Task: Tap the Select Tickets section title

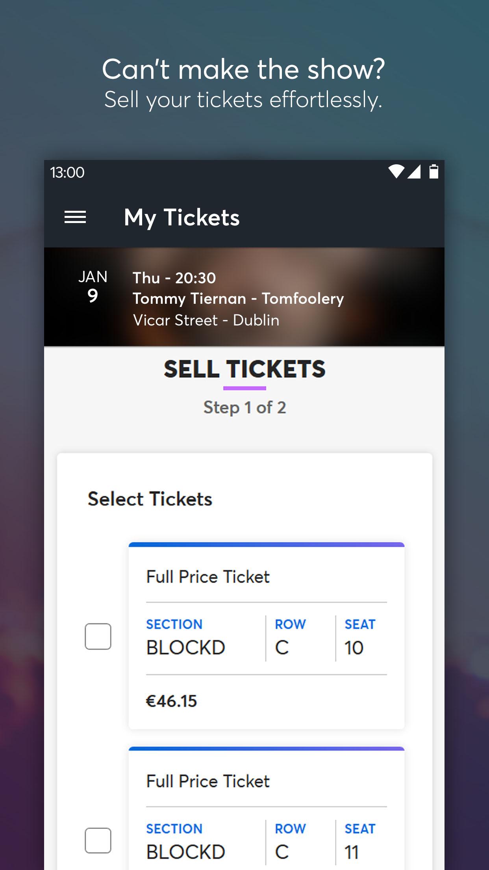Action: point(150,499)
